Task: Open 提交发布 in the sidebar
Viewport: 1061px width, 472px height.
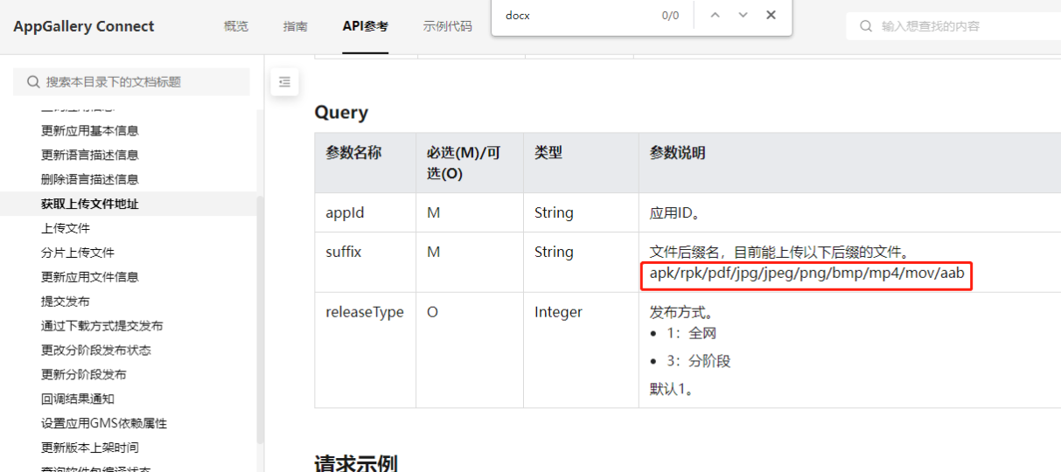Action: (x=66, y=302)
